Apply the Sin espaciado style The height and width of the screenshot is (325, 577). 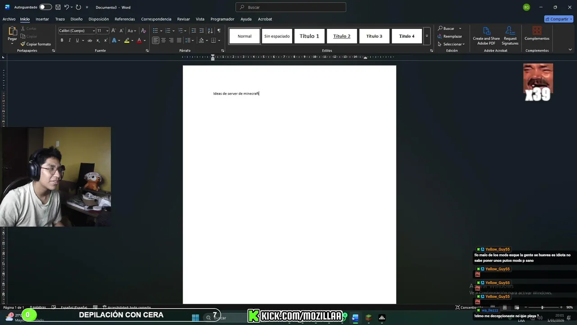tap(277, 36)
